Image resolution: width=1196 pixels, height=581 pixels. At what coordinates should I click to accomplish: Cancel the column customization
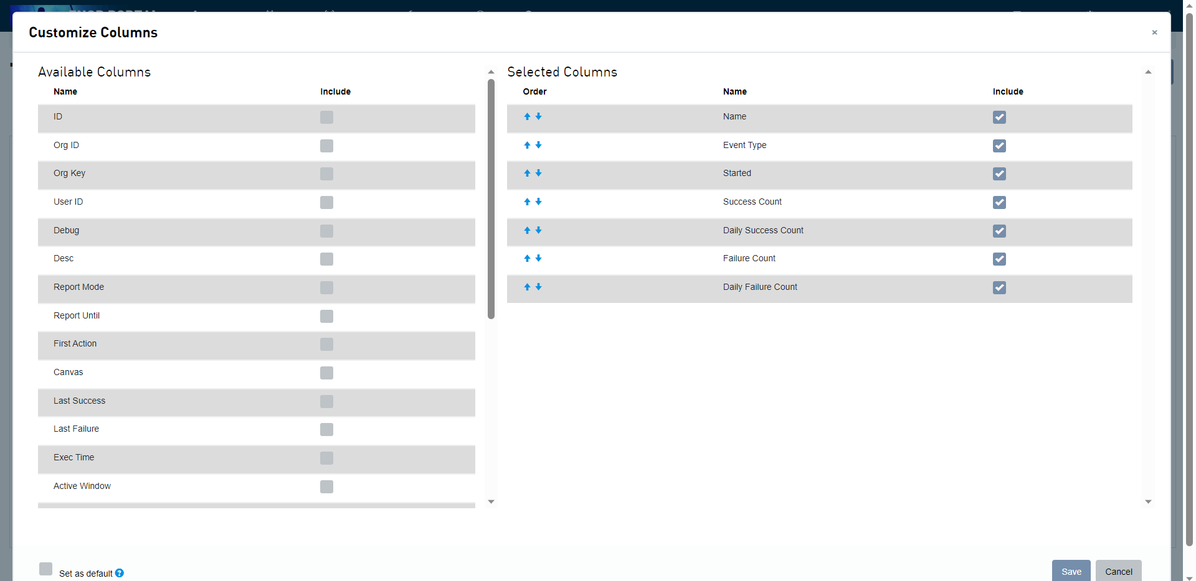tap(1119, 571)
